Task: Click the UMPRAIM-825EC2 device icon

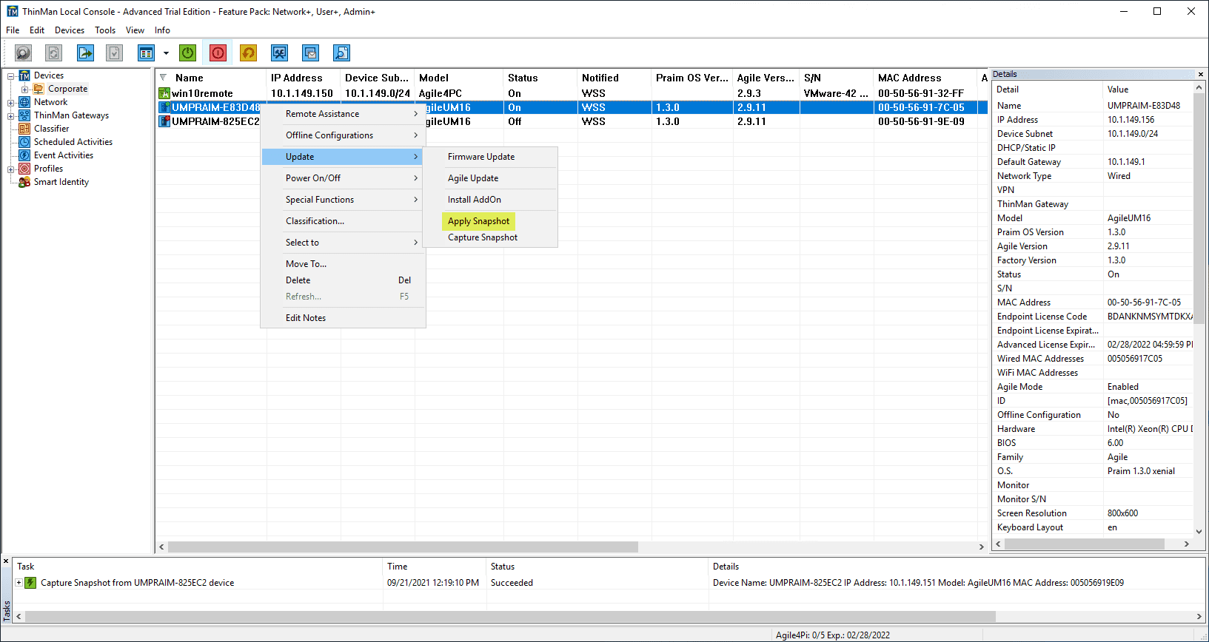Action: tap(164, 121)
